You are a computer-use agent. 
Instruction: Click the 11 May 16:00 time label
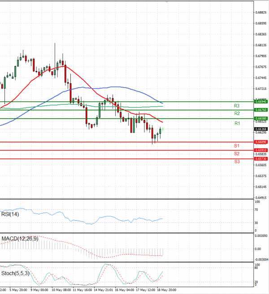(x=82, y=290)
